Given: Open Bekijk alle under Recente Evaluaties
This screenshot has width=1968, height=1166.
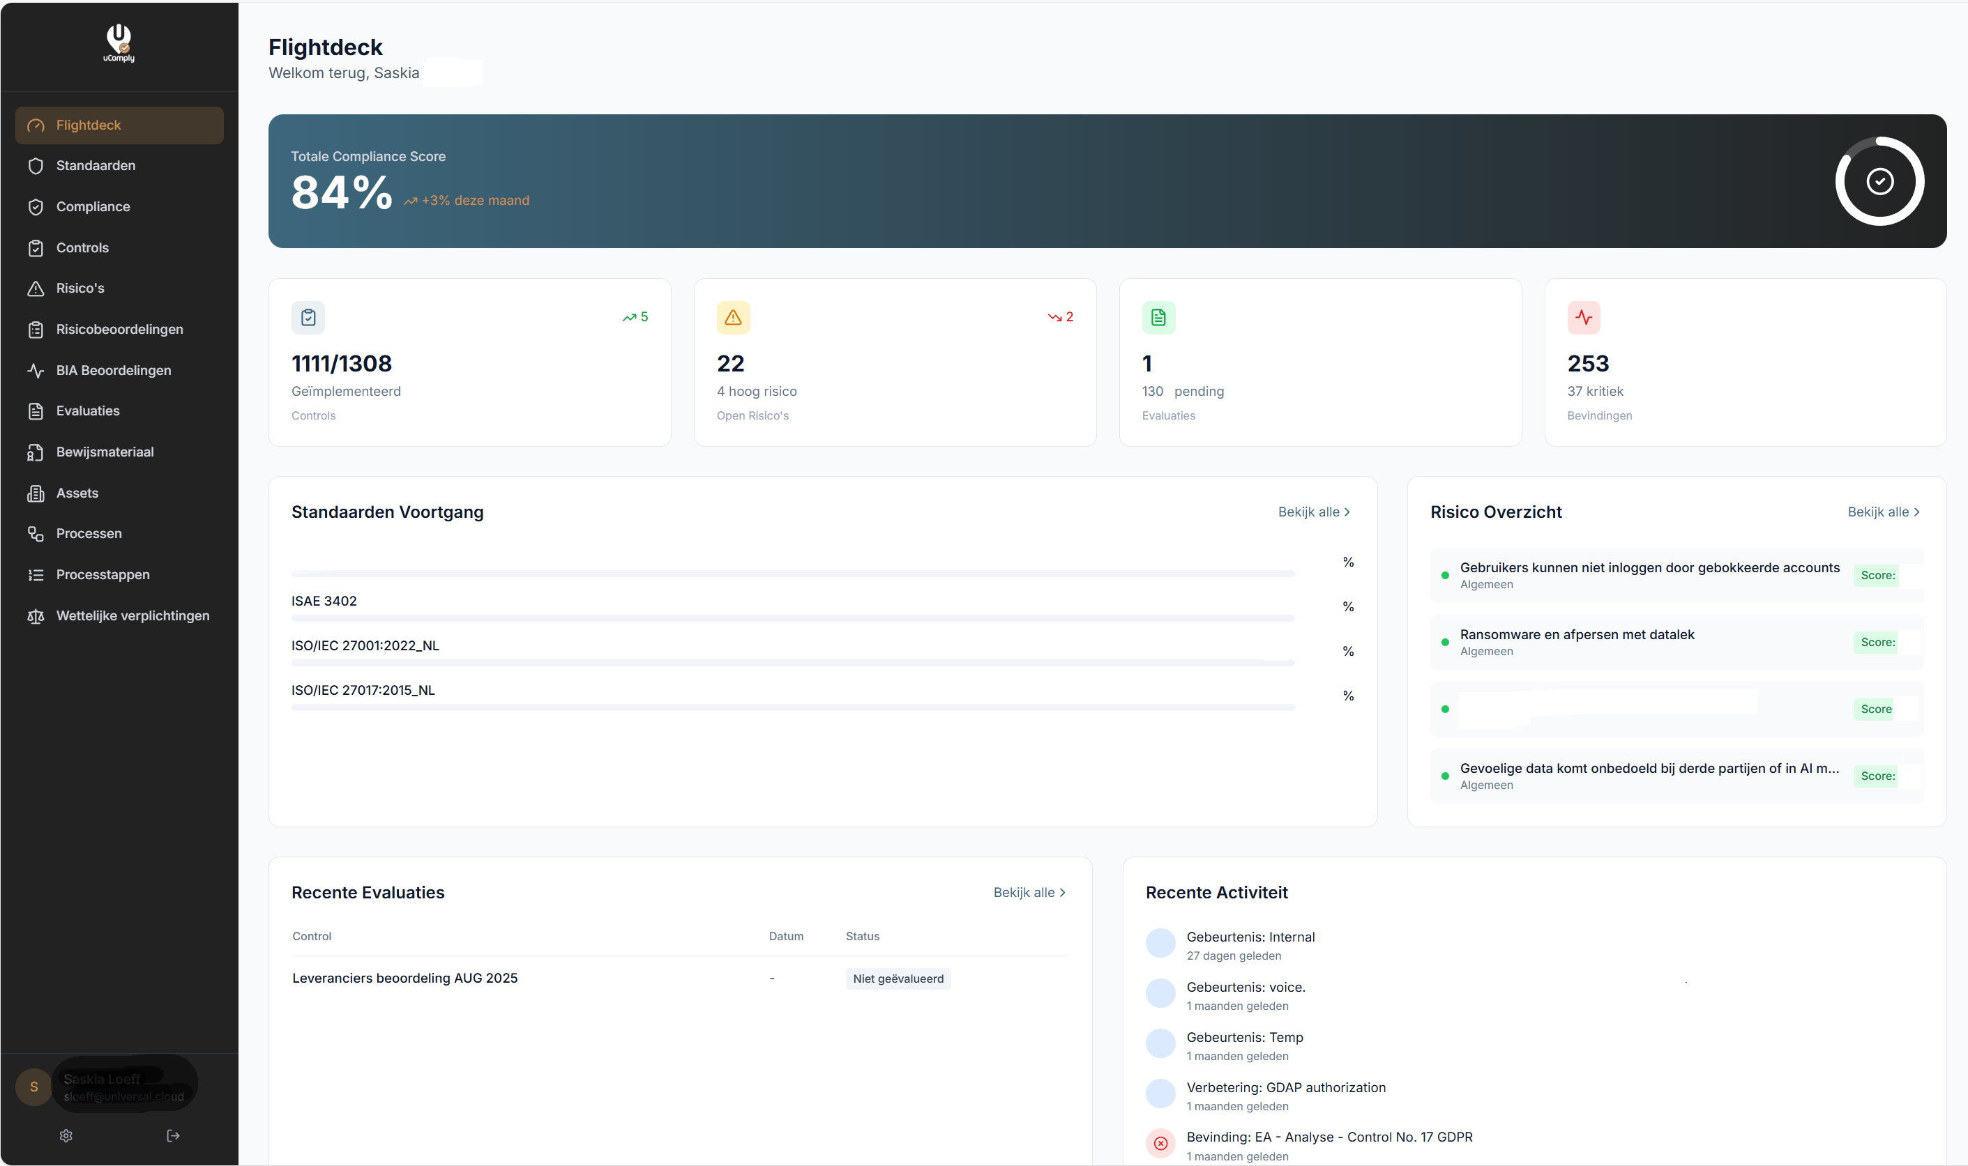Looking at the screenshot, I should 1029,893.
